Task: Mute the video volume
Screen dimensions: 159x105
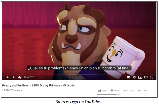Action: coord(20,77)
